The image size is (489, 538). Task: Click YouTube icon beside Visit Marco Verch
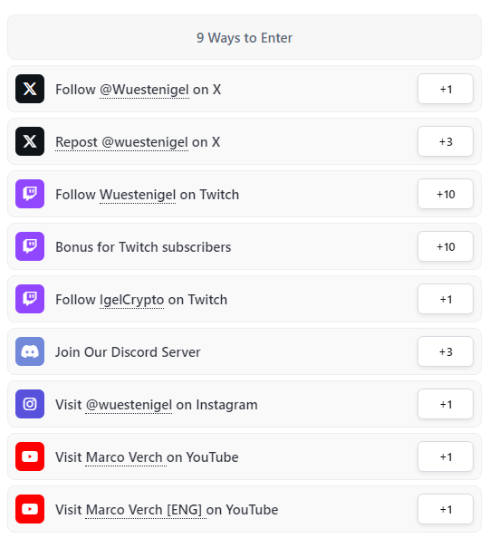30,456
